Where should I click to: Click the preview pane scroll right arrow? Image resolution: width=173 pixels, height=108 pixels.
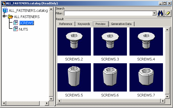(163, 101)
